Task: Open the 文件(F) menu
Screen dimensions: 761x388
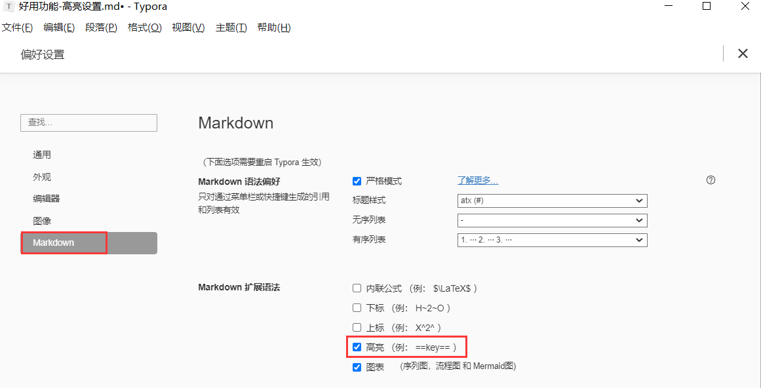Action: click(17, 28)
